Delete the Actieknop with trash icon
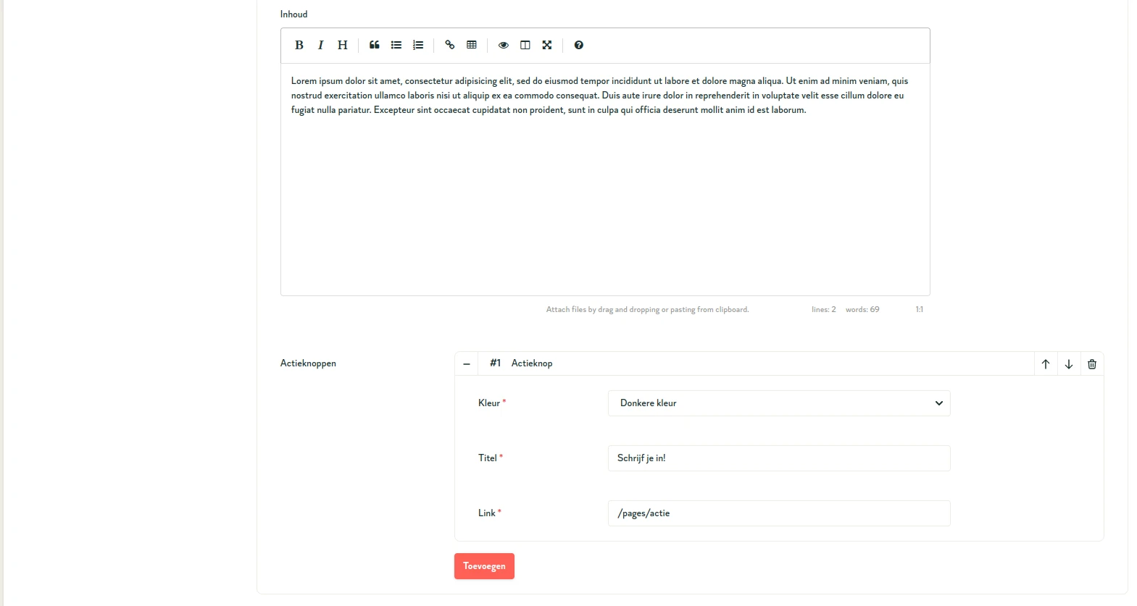The height and width of the screenshot is (606, 1137). pyautogui.click(x=1092, y=364)
